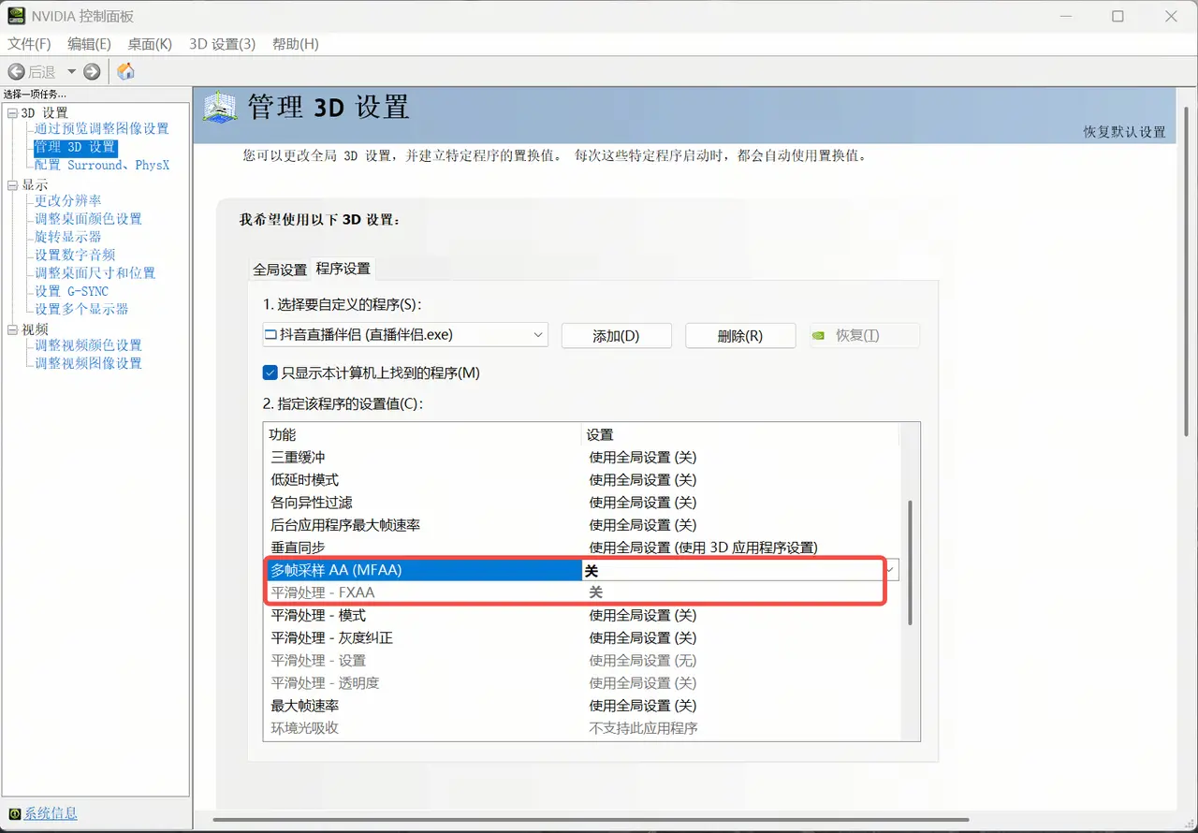
Task: Select the 平滑处理 - 模式 row
Action: pyautogui.click(x=581, y=615)
